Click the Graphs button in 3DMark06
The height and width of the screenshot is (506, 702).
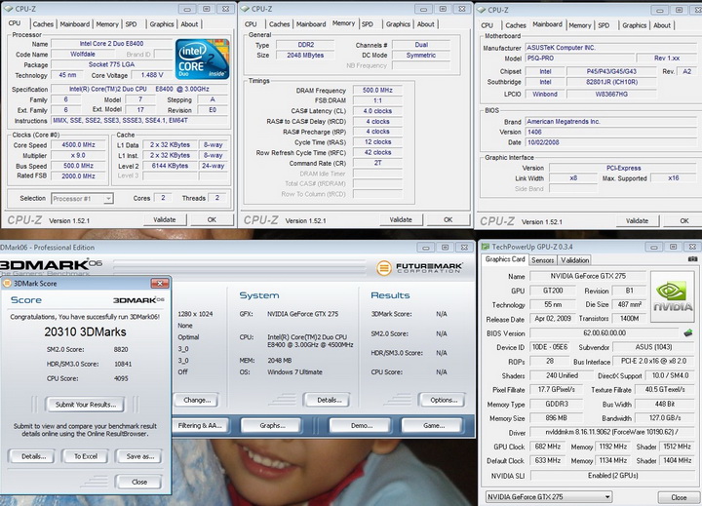272,426
